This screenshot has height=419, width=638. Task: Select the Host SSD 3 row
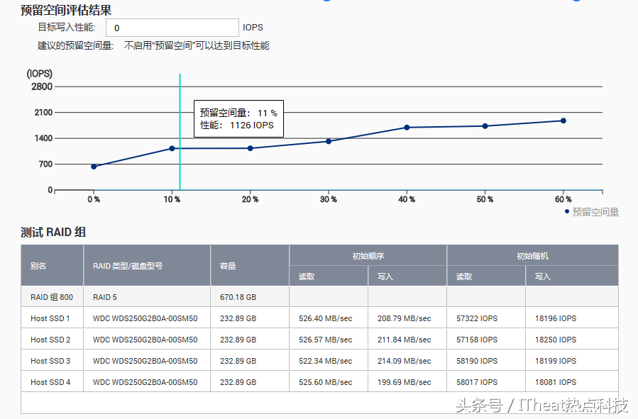tap(319, 361)
